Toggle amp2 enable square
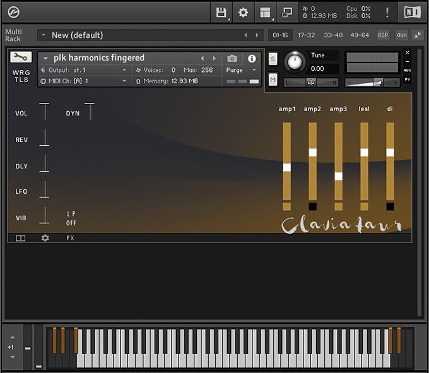Image resolution: width=429 pixels, height=373 pixels. tap(313, 206)
